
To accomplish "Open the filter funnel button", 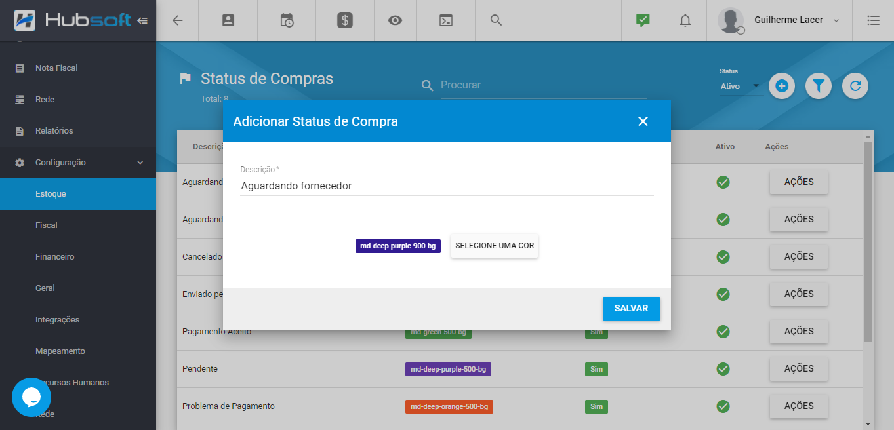I will 819,86.
